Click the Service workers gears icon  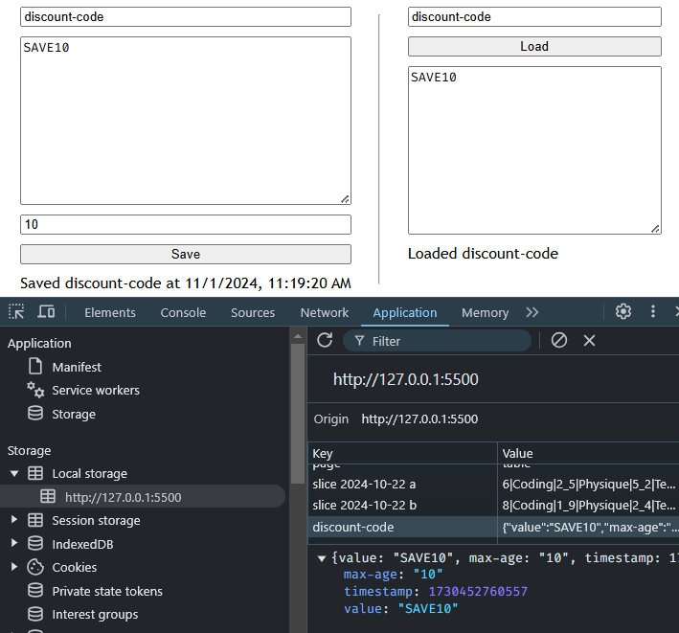[x=35, y=390]
